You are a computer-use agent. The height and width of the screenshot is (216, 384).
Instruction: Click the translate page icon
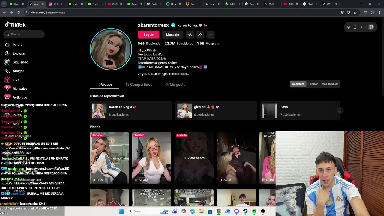pyautogui.click(x=342, y=13)
